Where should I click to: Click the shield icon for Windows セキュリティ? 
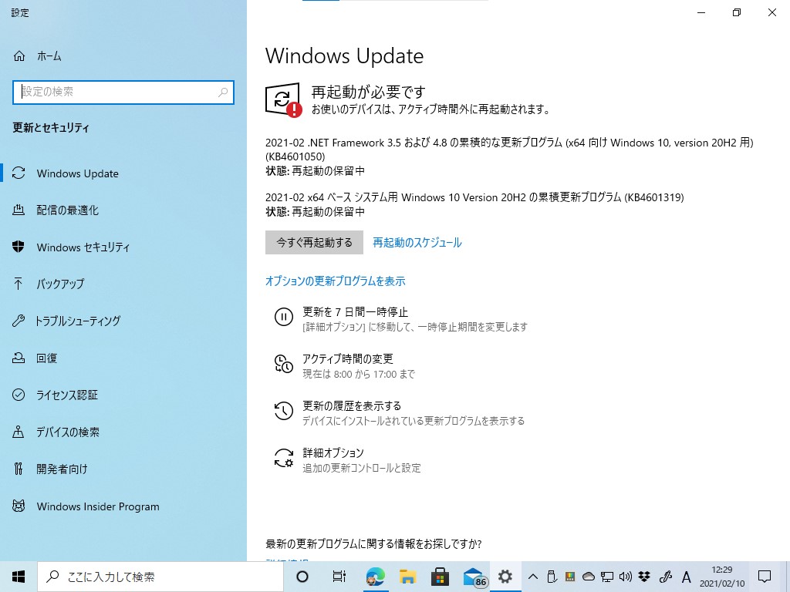[19, 247]
